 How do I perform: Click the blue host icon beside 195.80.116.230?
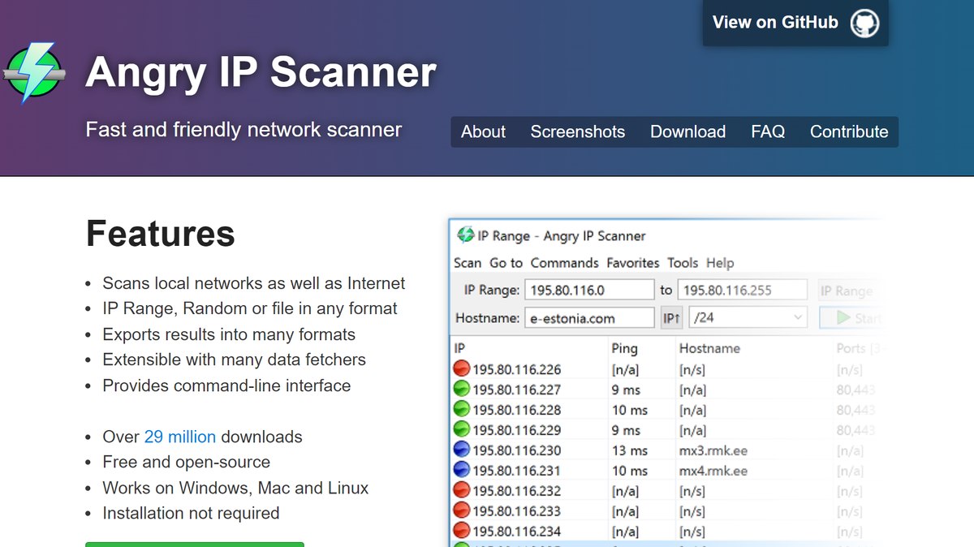tap(461, 450)
